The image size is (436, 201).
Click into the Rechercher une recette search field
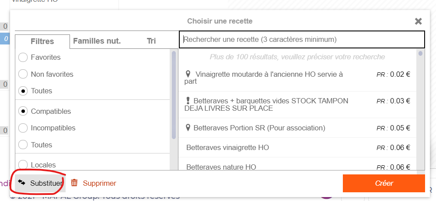click(x=302, y=39)
